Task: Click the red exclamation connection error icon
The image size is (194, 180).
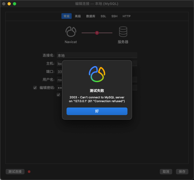Action: point(97,33)
